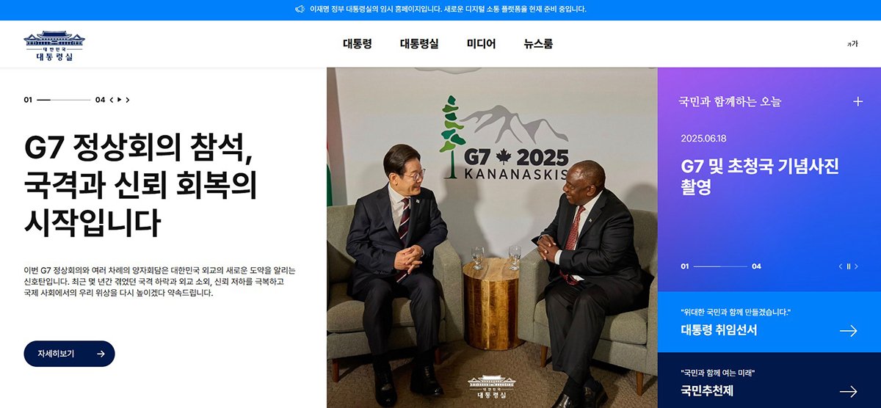Click the G7 summit photo

492,238
